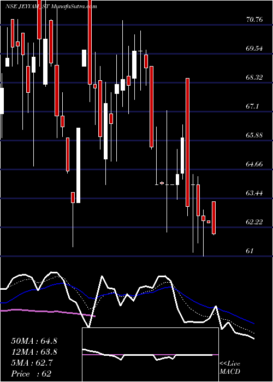Click the 'NSE JEYYAM_ST MunafaSutra.com' title text
The width and height of the screenshot is (273, 382).
[51, 7]
